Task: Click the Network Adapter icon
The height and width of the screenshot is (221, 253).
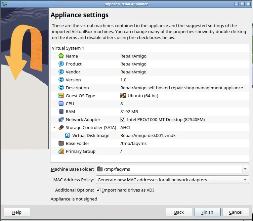Action: pos(61,119)
